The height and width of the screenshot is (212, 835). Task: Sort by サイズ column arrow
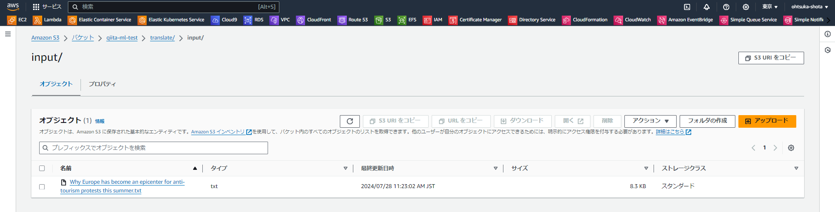(646, 168)
